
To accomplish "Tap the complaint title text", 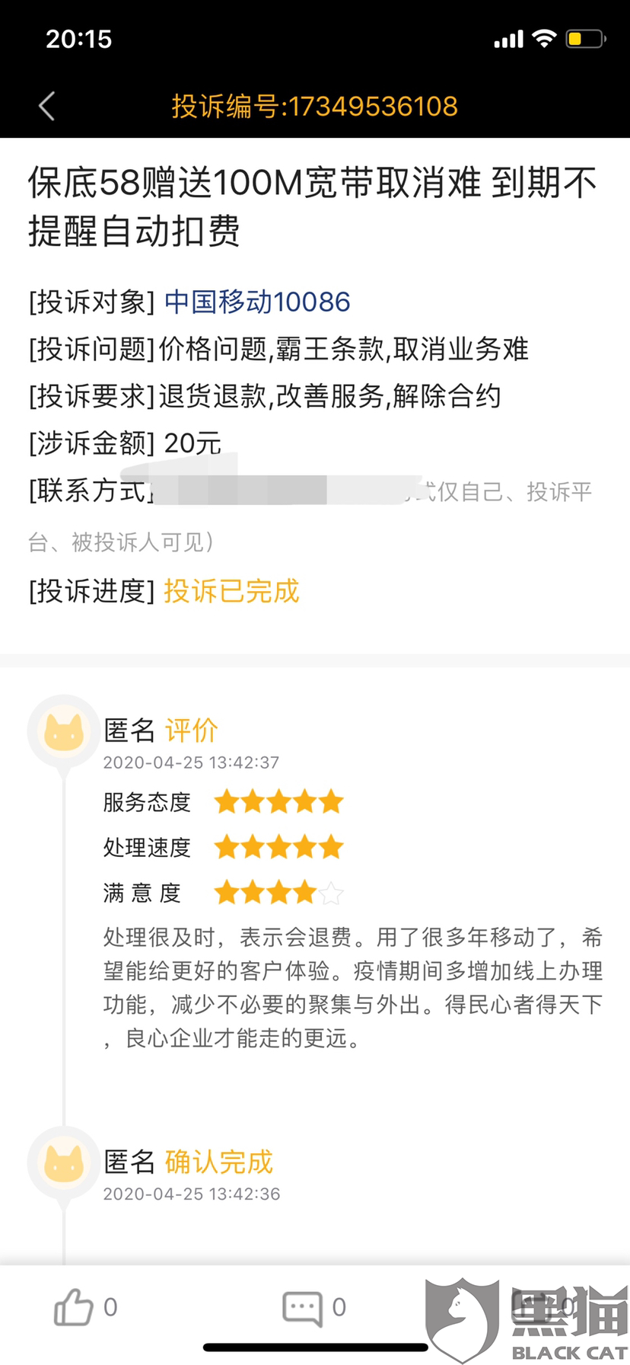I will [x=312, y=206].
